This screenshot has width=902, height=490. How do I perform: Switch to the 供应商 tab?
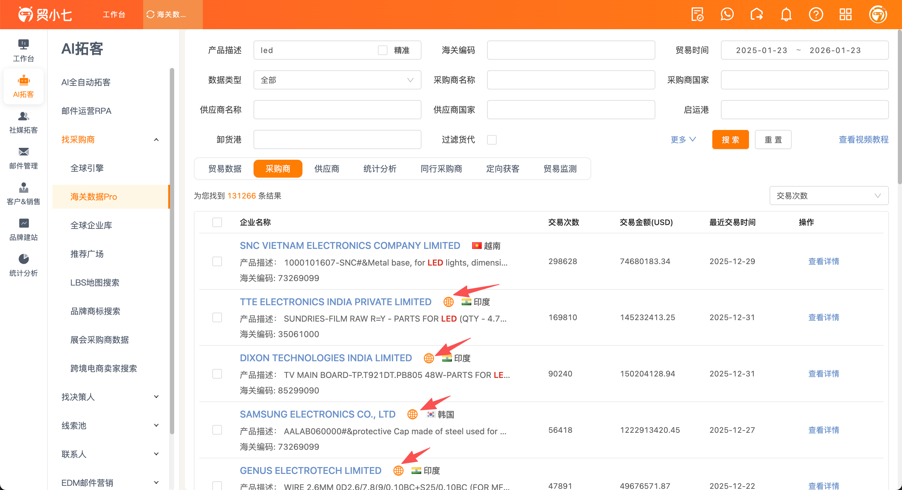click(x=327, y=169)
